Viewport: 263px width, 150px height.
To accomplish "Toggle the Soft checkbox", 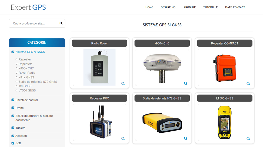I will (13, 143).
